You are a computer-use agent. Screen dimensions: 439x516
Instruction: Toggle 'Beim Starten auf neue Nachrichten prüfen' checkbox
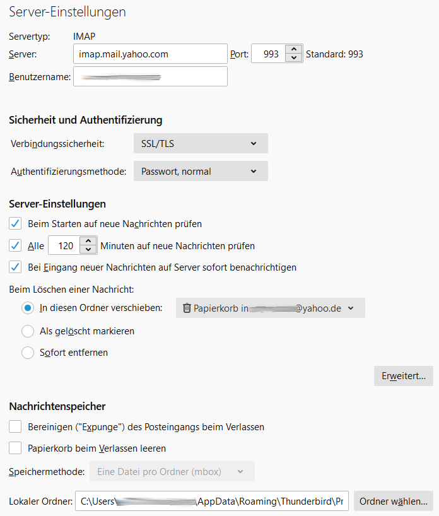[16, 223]
